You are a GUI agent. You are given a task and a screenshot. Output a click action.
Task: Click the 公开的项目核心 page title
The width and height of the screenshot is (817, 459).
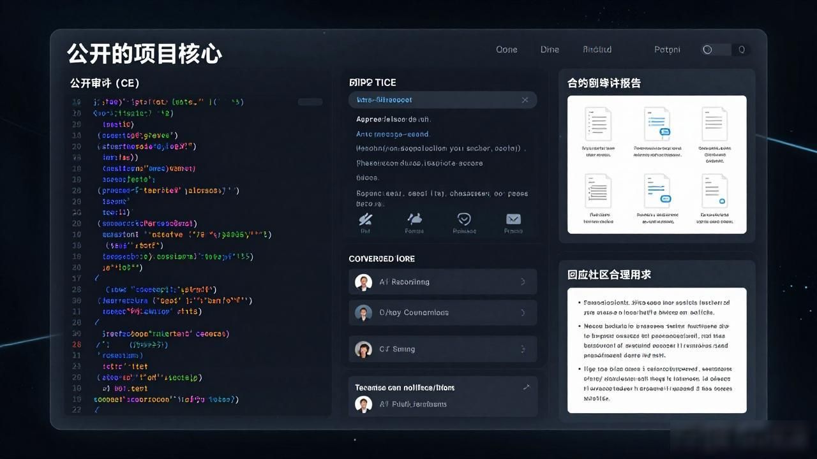pyautogui.click(x=145, y=54)
